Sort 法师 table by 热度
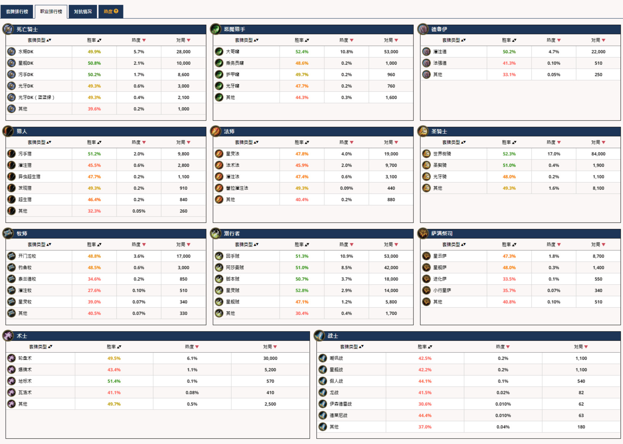This screenshot has width=623, height=444. point(346,143)
